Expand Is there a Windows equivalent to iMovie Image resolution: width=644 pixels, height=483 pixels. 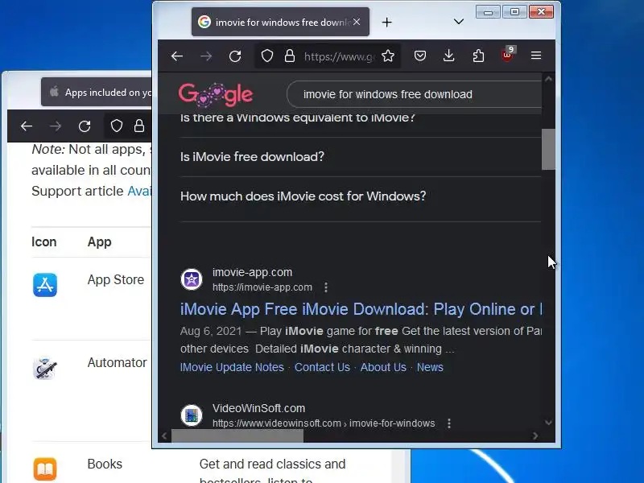(x=297, y=118)
